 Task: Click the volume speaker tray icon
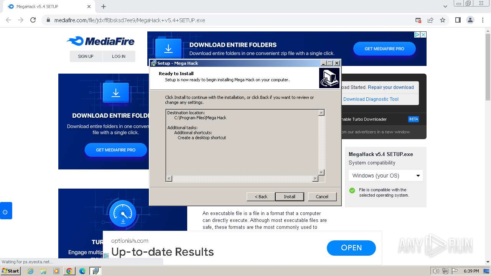pyautogui.click(x=436, y=271)
